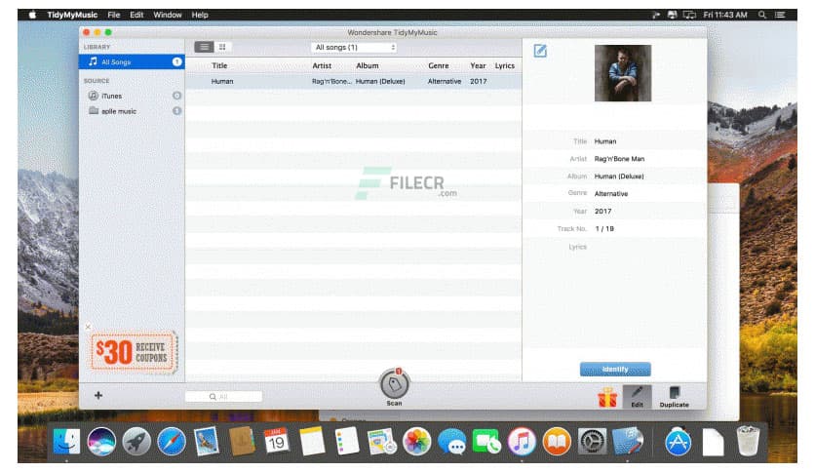The height and width of the screenshot is (472, 815).
Task: Open Photos app from the dock
Action: tap(417, 442)
